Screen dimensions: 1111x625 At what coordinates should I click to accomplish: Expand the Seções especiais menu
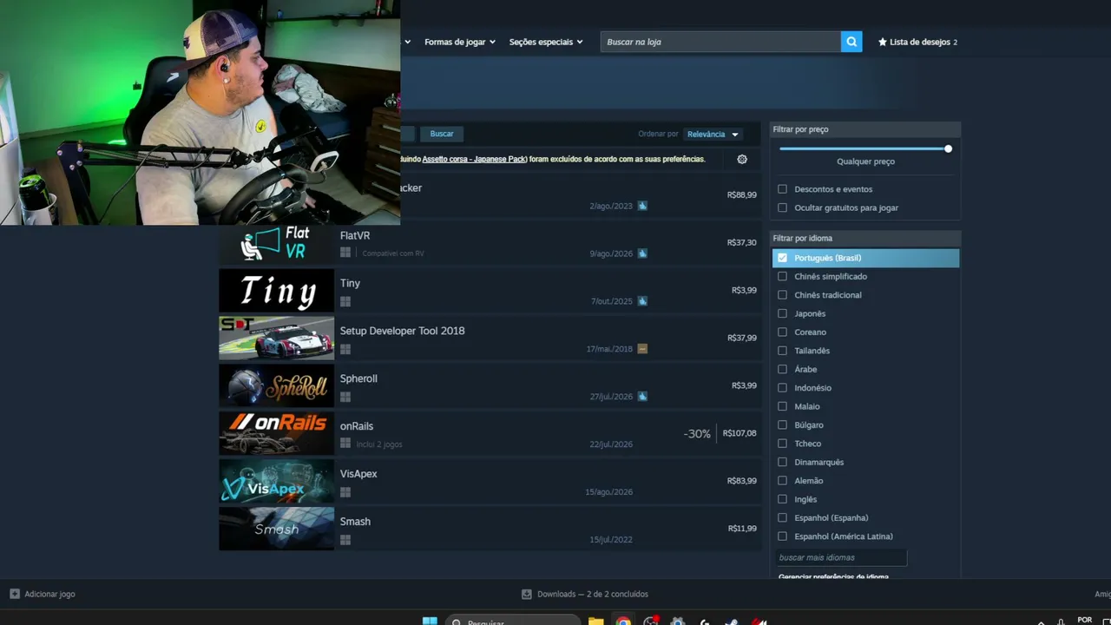click(546, 42)
